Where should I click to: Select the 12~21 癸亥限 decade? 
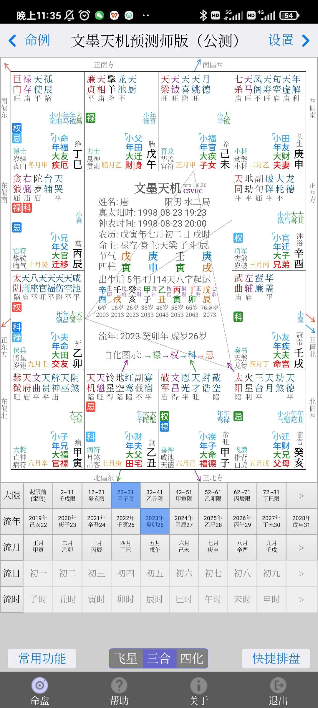click(x=96, y=496)
